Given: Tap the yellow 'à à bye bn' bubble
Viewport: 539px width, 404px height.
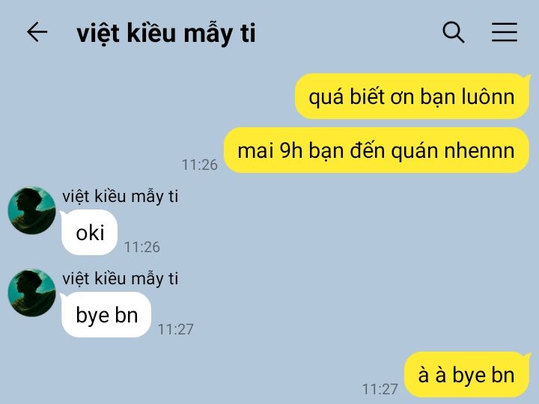Looking at the screenshot, I should pos(466,375).
